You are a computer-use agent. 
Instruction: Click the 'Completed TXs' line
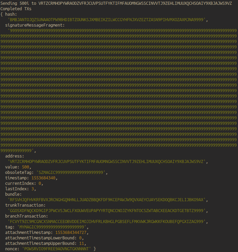pos(16,9)
